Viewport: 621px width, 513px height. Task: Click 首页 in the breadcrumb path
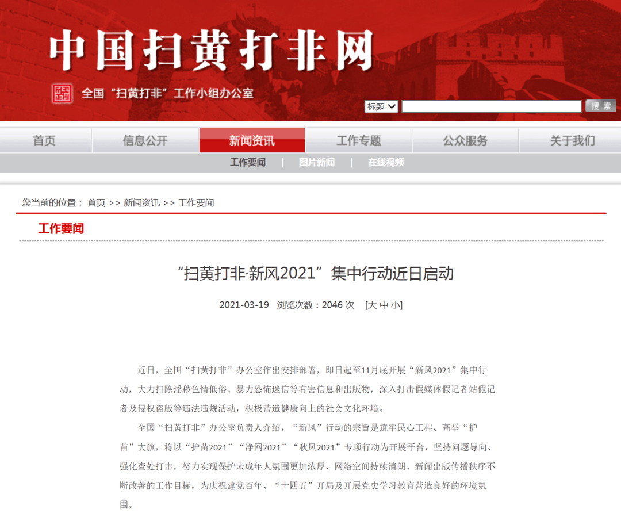[95, 202]
